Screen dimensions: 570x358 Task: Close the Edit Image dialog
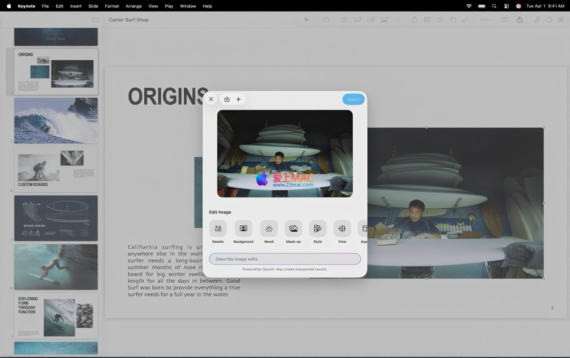coord(211,99)
